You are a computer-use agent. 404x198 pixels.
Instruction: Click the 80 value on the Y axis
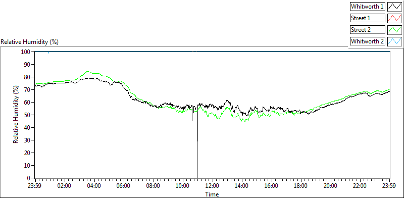click(x=28, y=77)
